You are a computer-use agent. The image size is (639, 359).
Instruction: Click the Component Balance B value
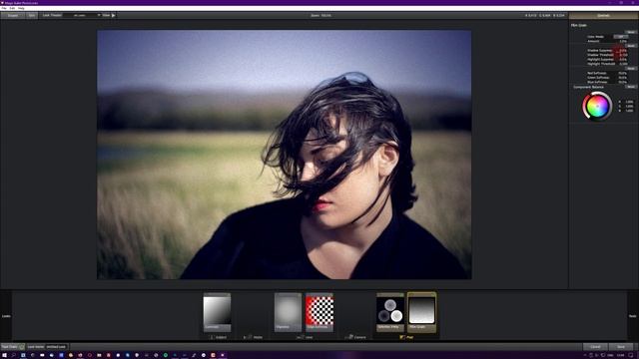coord(629,111)
